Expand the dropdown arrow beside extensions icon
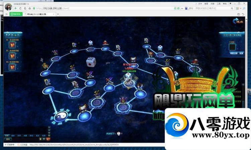Screen dimensions: 251x150 tap(240, 8)
